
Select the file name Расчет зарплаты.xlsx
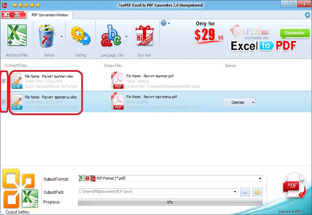click(x=59, y=97)
